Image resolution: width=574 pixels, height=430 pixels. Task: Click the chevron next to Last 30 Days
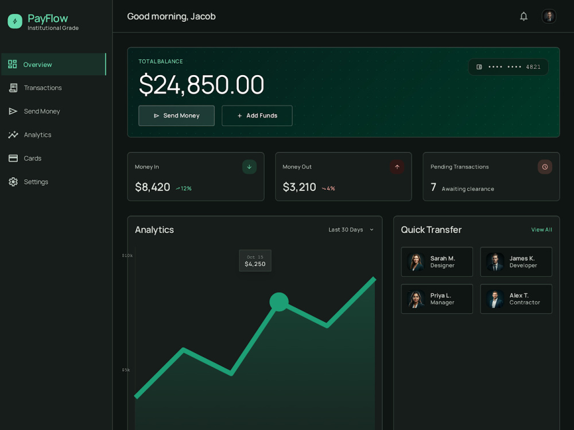click(371, 230)
